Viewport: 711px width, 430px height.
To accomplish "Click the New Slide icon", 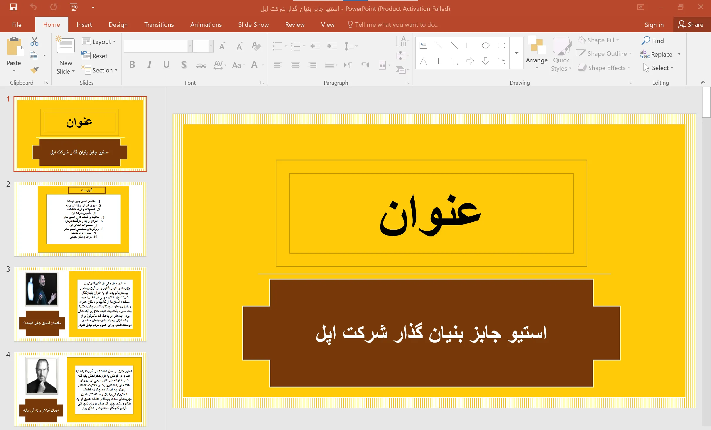I will click(x=65, y=45).
